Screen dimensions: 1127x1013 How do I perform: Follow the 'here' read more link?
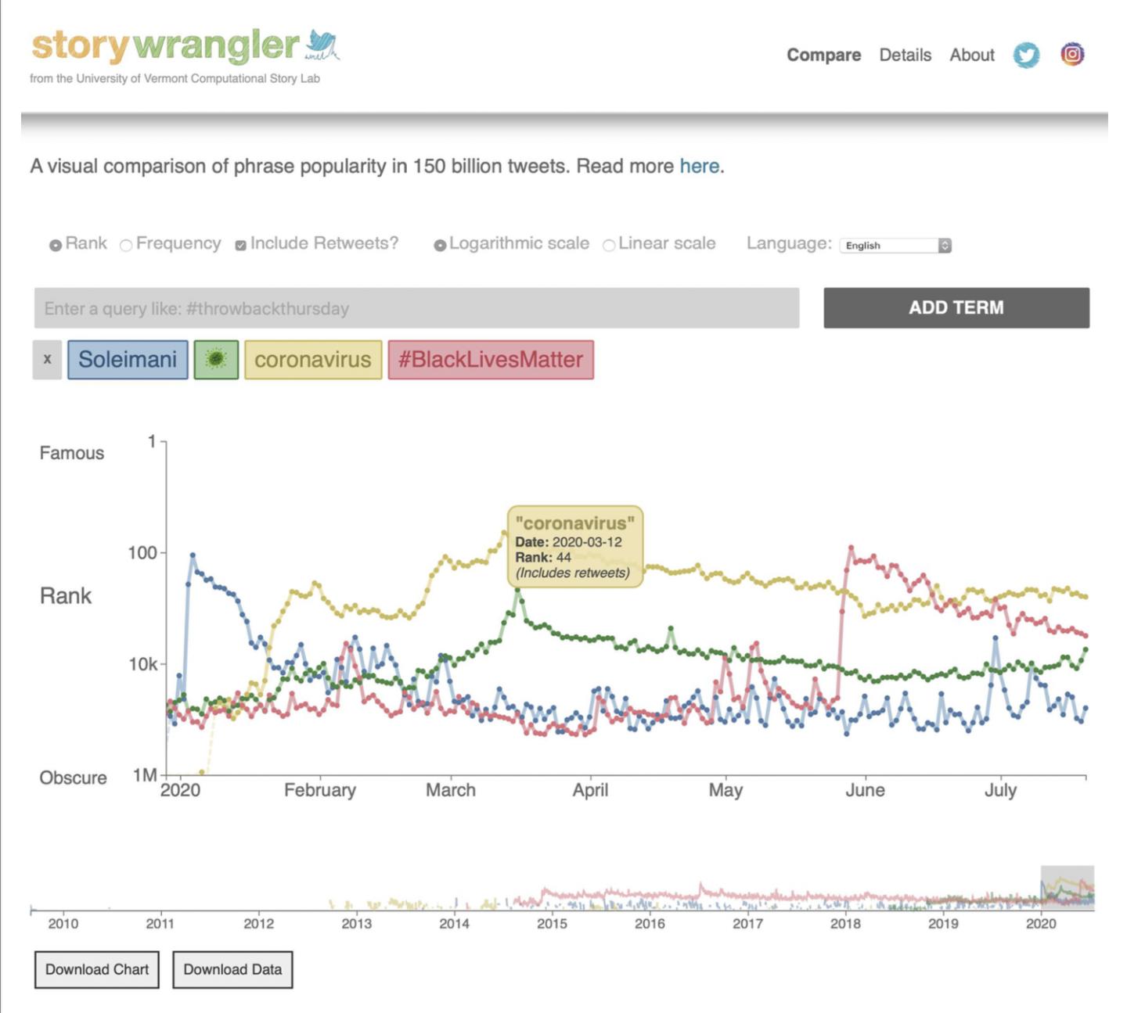[x=699, y=166]
